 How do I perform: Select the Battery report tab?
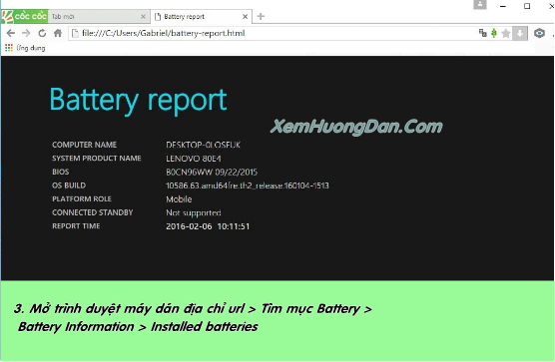(x=201, y=17)
